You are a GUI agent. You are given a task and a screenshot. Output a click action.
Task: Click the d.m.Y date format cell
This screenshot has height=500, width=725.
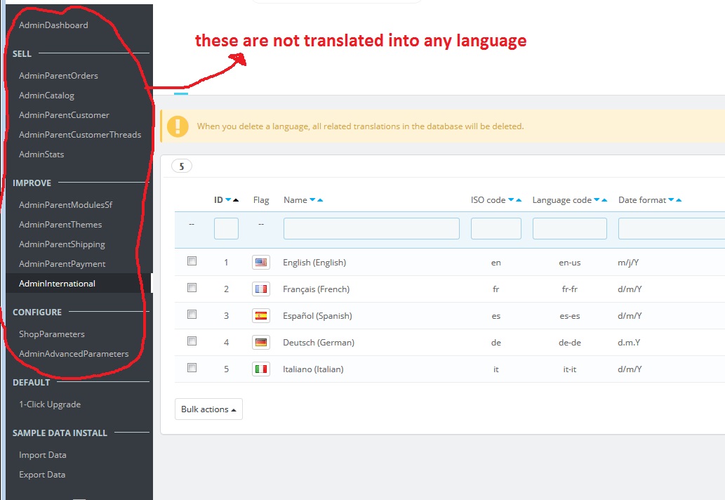click(629, 343)
